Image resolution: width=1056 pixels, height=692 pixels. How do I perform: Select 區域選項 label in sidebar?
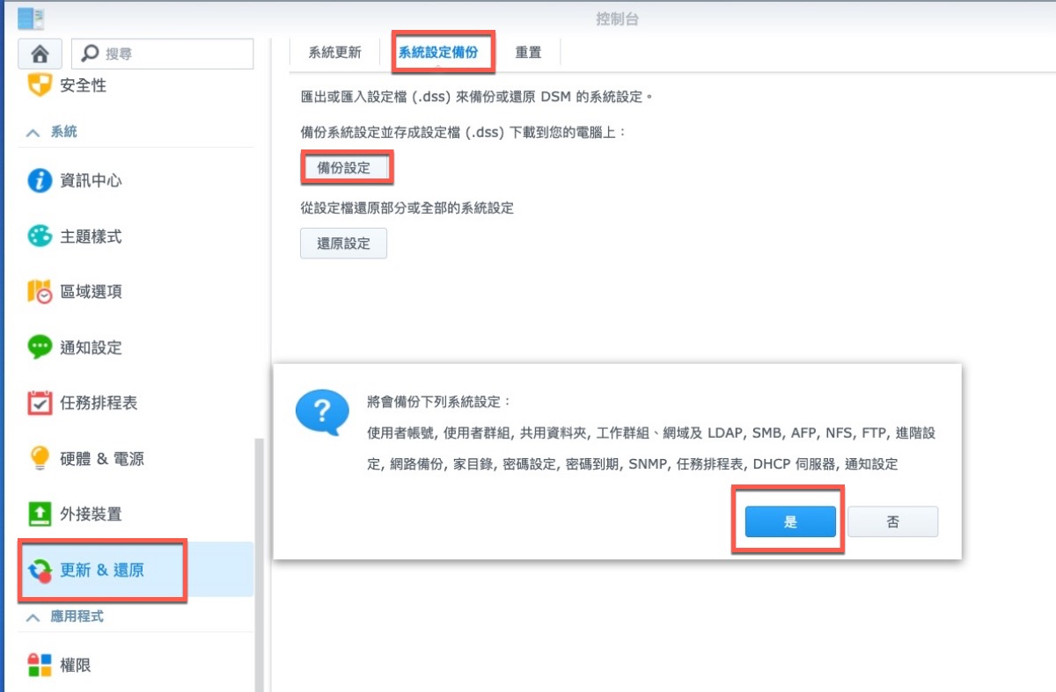pyautogui.click(x=91, y=292)
